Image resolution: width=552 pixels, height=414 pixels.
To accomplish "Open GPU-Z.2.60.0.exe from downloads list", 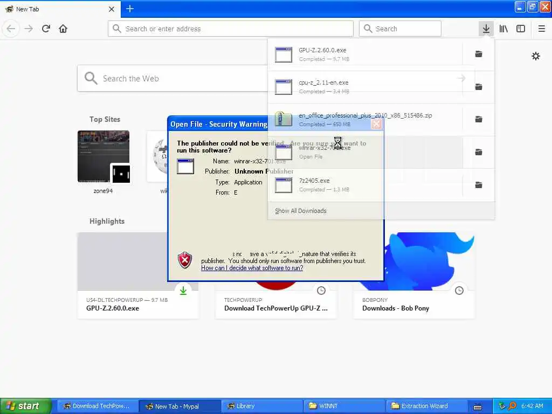I will coord(365,54).
